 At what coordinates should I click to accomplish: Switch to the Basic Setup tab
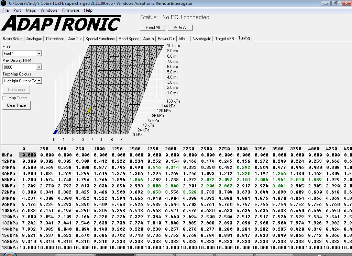pyautogui.click(x=13, y=39)
